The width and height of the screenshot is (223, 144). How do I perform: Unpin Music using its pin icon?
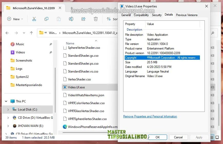tap(51, 44)
